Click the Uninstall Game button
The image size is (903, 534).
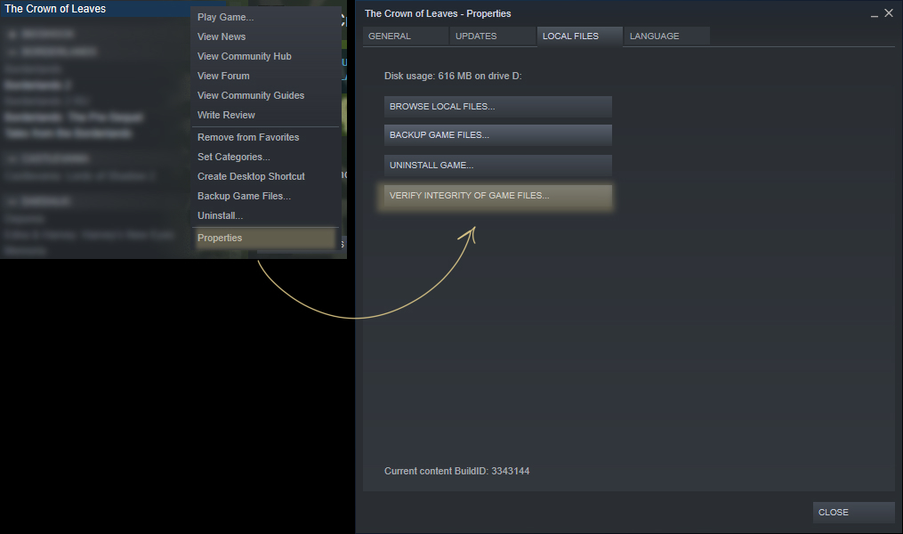497,166
